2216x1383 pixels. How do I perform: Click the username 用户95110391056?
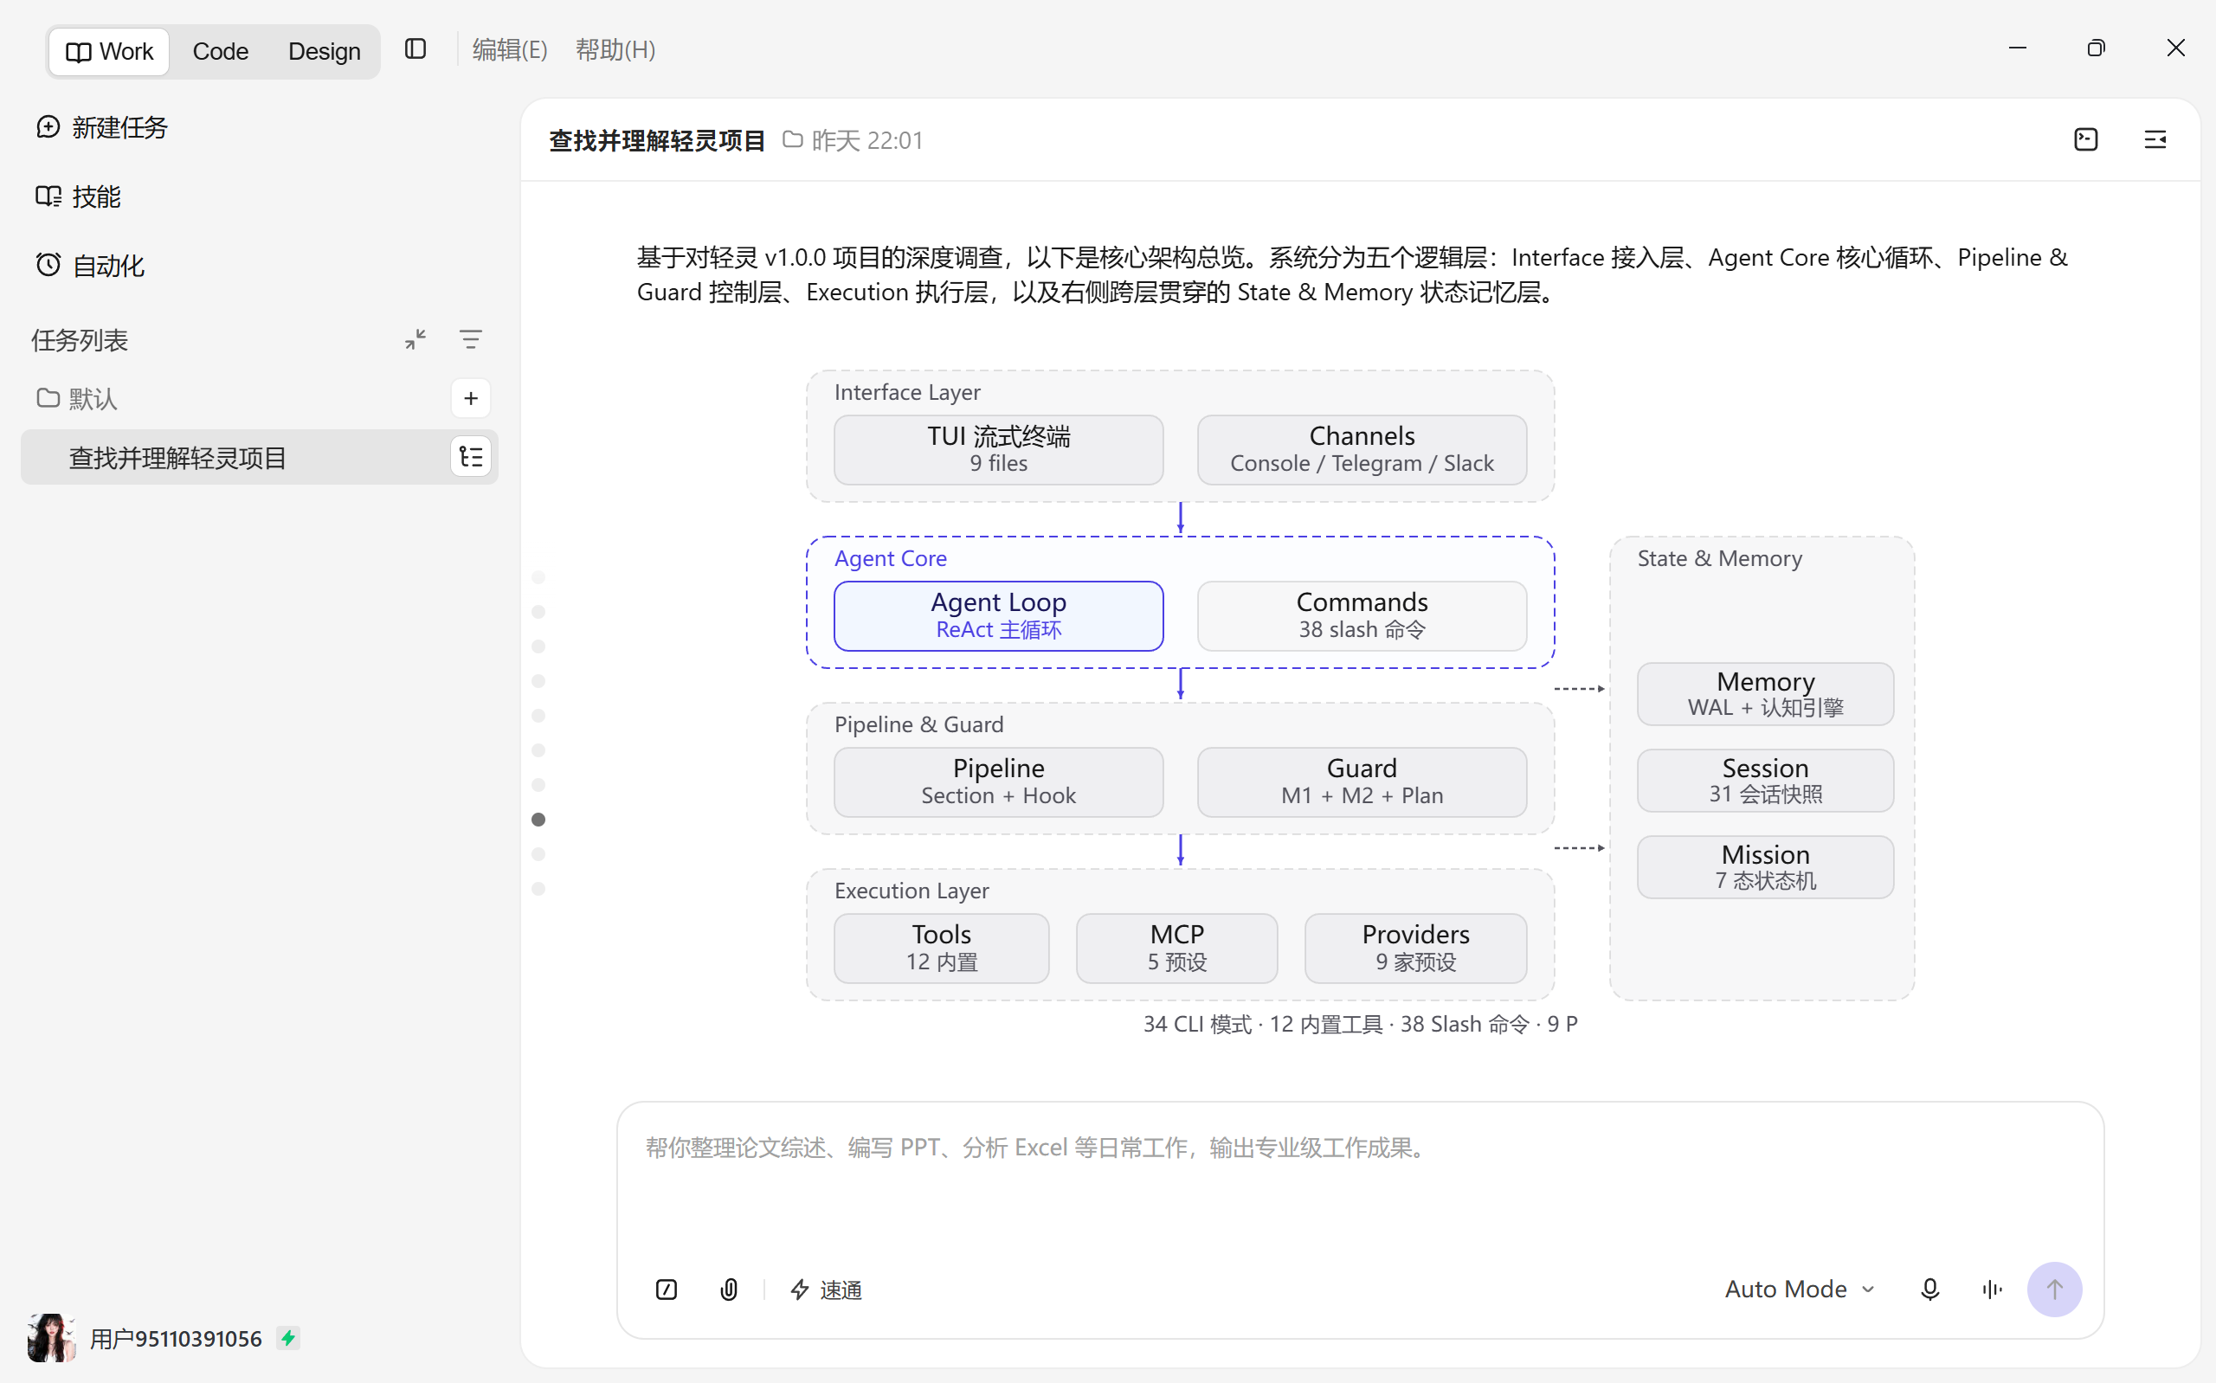point(176,1338)
